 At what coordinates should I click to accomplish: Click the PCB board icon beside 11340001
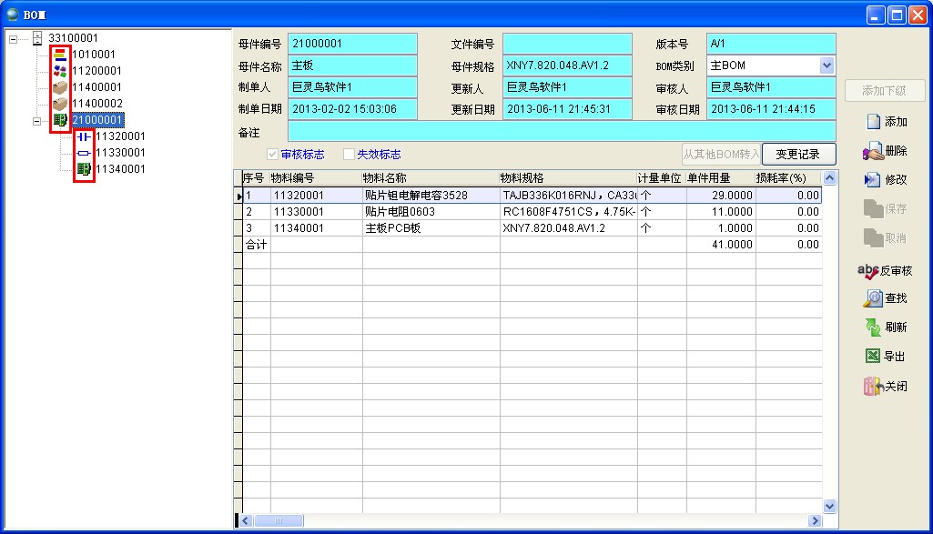[x=85, y=169]
